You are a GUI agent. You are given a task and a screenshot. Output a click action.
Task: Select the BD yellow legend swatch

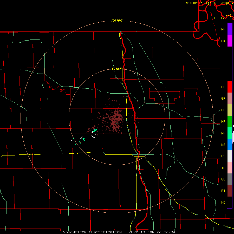tap(230, 110)
